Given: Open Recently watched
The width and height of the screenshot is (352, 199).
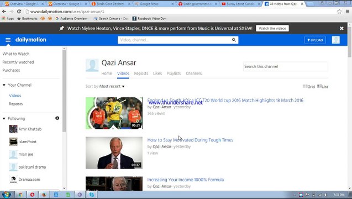Looking at the screenshot, I should [18, 62].
